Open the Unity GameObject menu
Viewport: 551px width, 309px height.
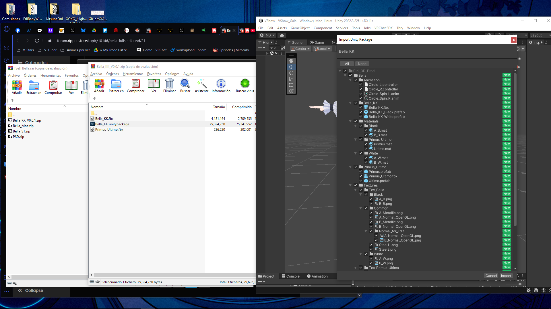pyautogui.click(x=300, y=28)
